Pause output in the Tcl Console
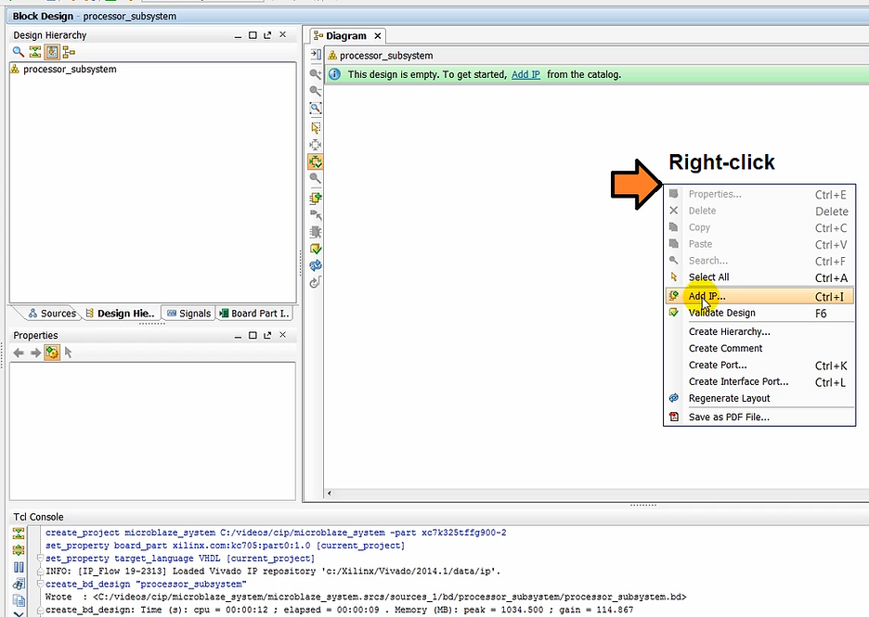The height and width of the screenshot is (617, 869). 19,567
